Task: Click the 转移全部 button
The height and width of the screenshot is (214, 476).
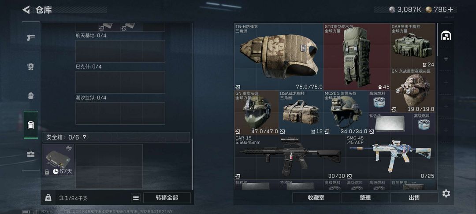Action: 167,198
